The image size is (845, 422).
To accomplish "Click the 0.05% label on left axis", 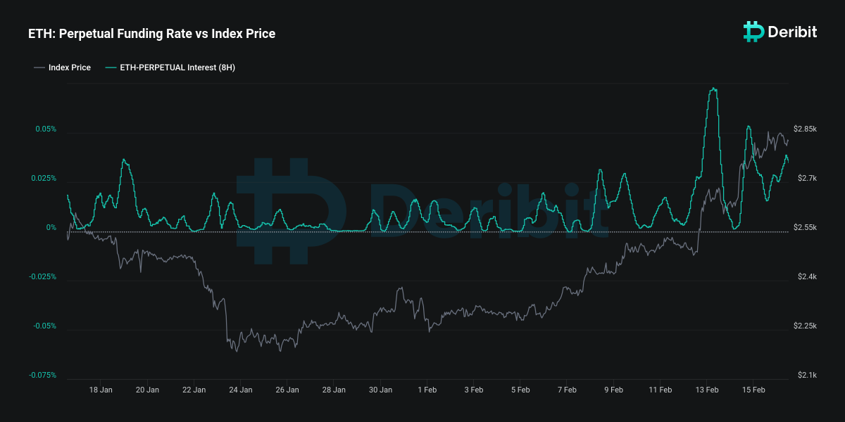I will (x=46, y=129).
